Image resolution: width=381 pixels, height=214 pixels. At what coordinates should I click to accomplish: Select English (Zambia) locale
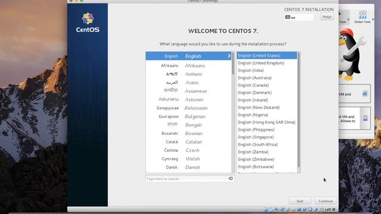coord(267,152)
